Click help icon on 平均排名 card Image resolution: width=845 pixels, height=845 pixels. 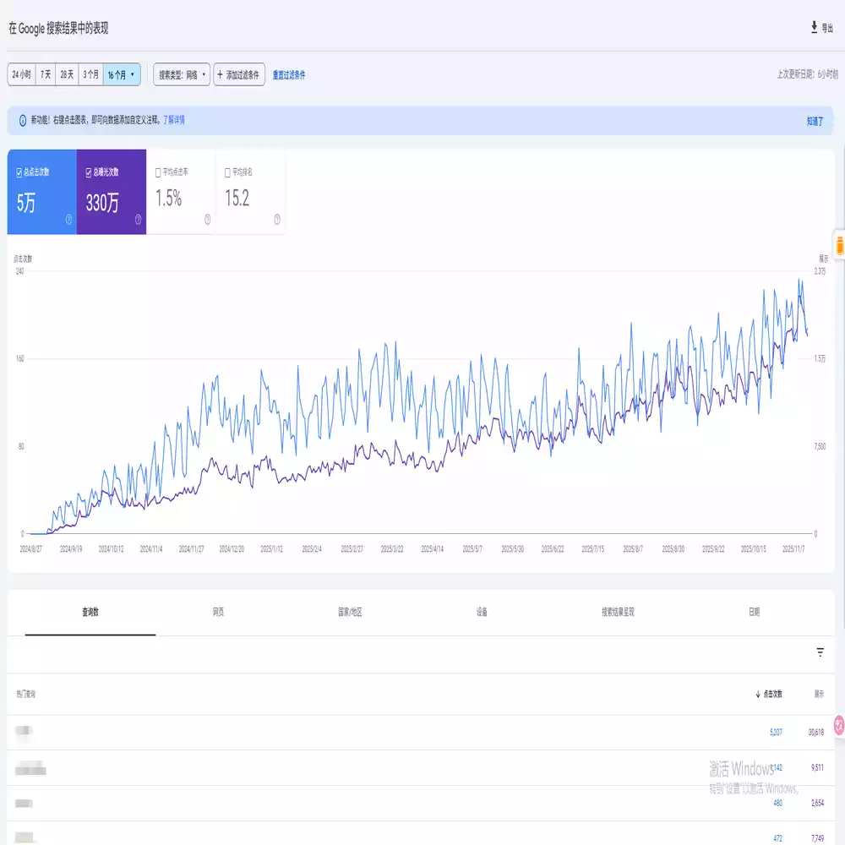click(x=276, y=220)
